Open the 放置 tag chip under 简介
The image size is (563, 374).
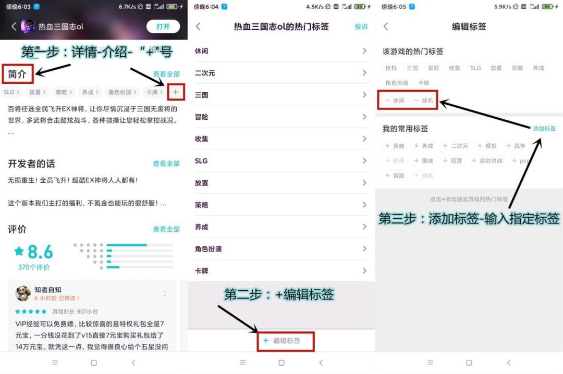tap(37, 92)
